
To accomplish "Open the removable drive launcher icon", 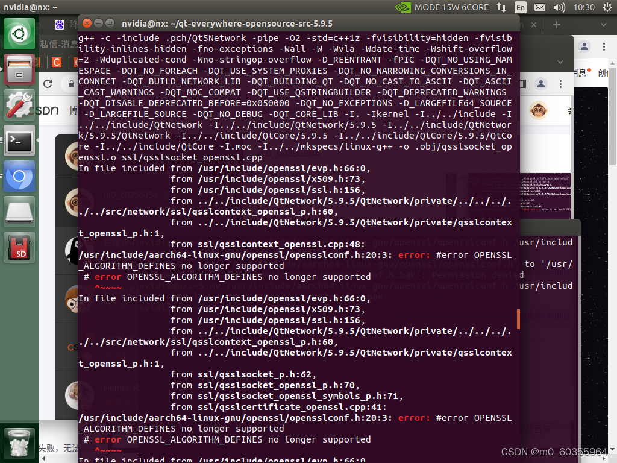I will tap(19, 212).
